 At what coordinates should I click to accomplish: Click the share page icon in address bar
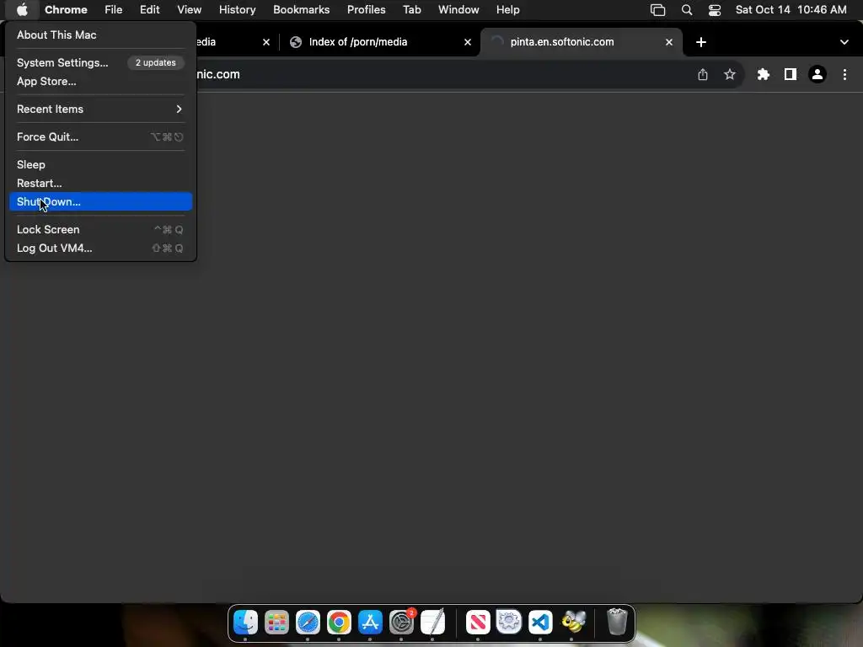click(703, 74)
